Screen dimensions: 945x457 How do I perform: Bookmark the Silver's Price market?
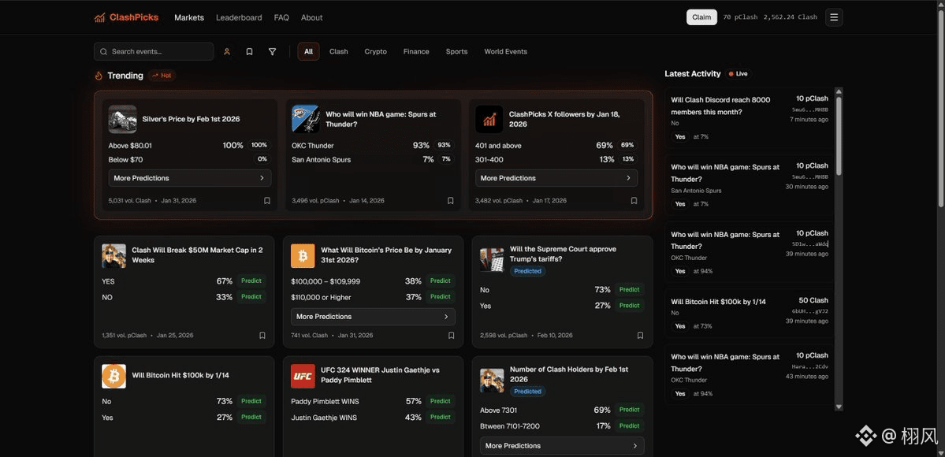tap(267, 201)
